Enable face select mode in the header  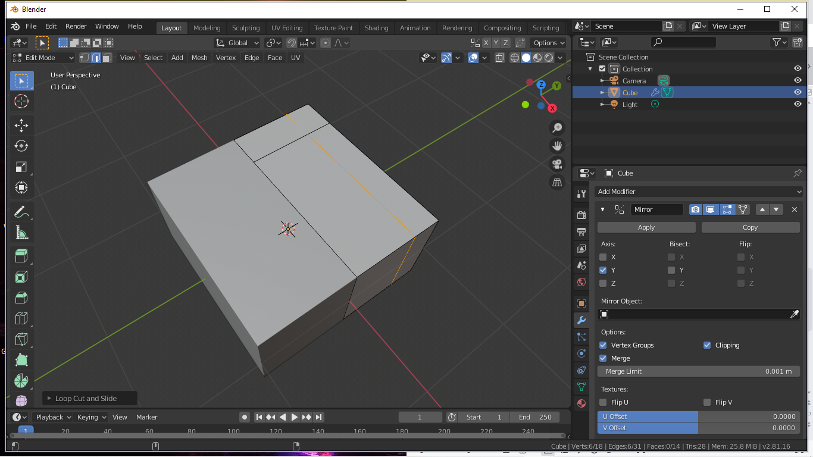pos(107,57)
